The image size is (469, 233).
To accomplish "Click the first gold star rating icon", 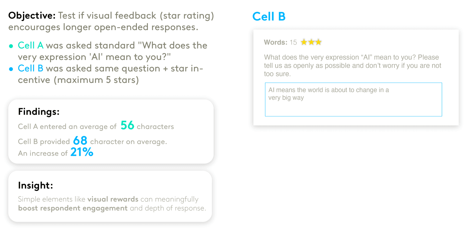I will pyautogui.click(x=304, y=42).
